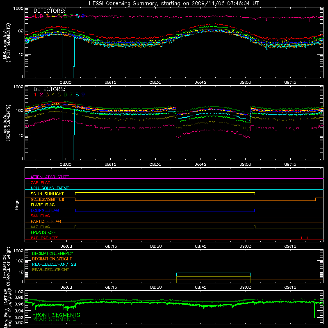Click the AA7_FLAG spike near 09:03
328x328 pixels.
tap(255, 227)
